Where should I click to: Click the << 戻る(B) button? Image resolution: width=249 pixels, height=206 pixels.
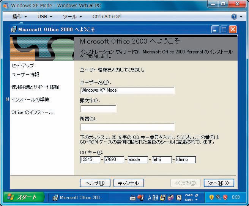click(186, 183)
